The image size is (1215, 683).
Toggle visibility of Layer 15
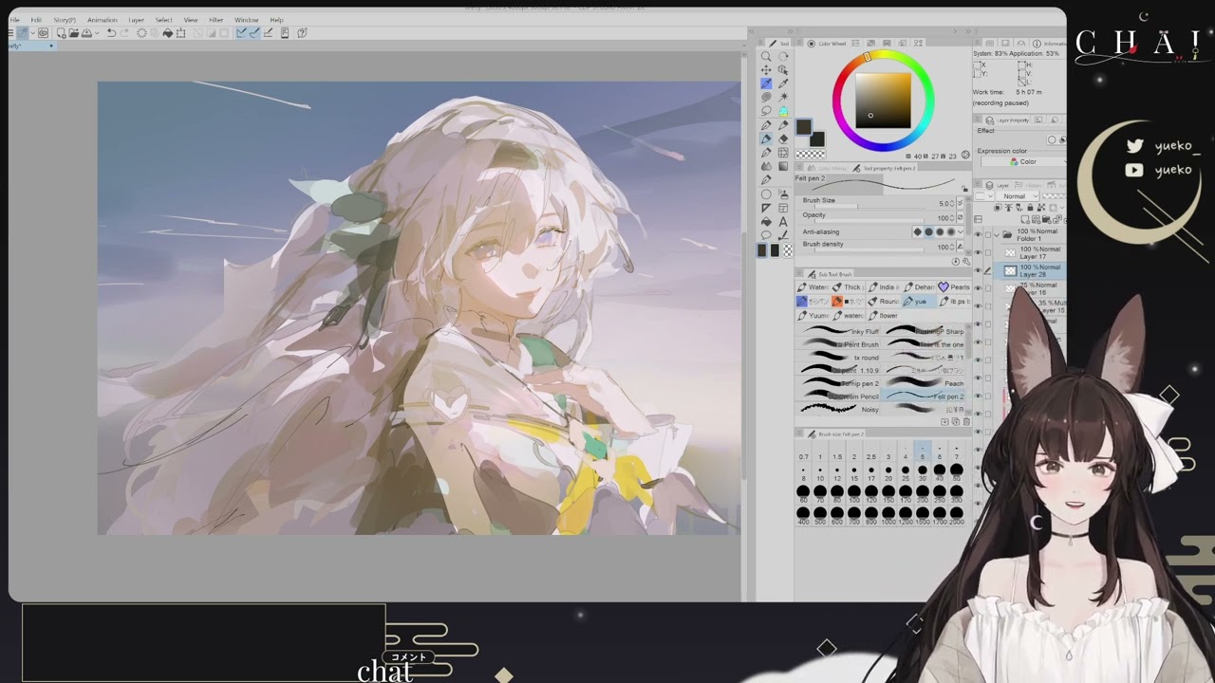click(x=978, y=305)
